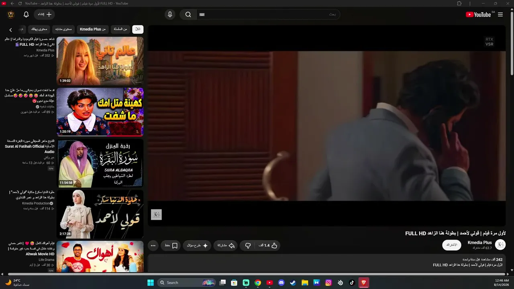Click the video title heading text

[x=455, y=233]
